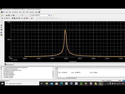Viewport: 125px width, 94px height.
Task: Switch to the Analysis tab
Action: tap(64, 78)
